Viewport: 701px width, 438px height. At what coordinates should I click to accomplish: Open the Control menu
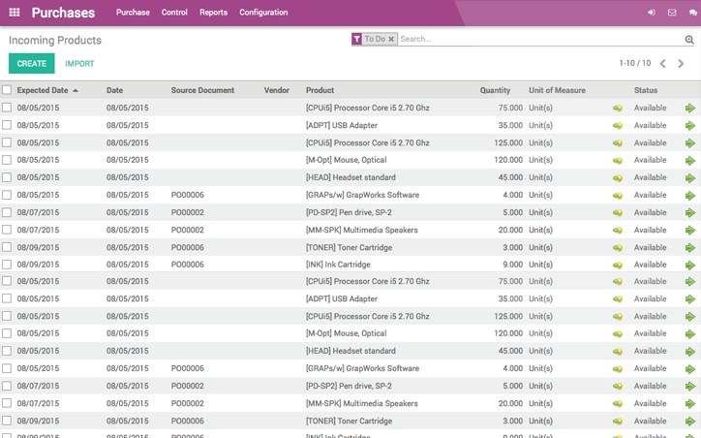(x=174, y=13)
